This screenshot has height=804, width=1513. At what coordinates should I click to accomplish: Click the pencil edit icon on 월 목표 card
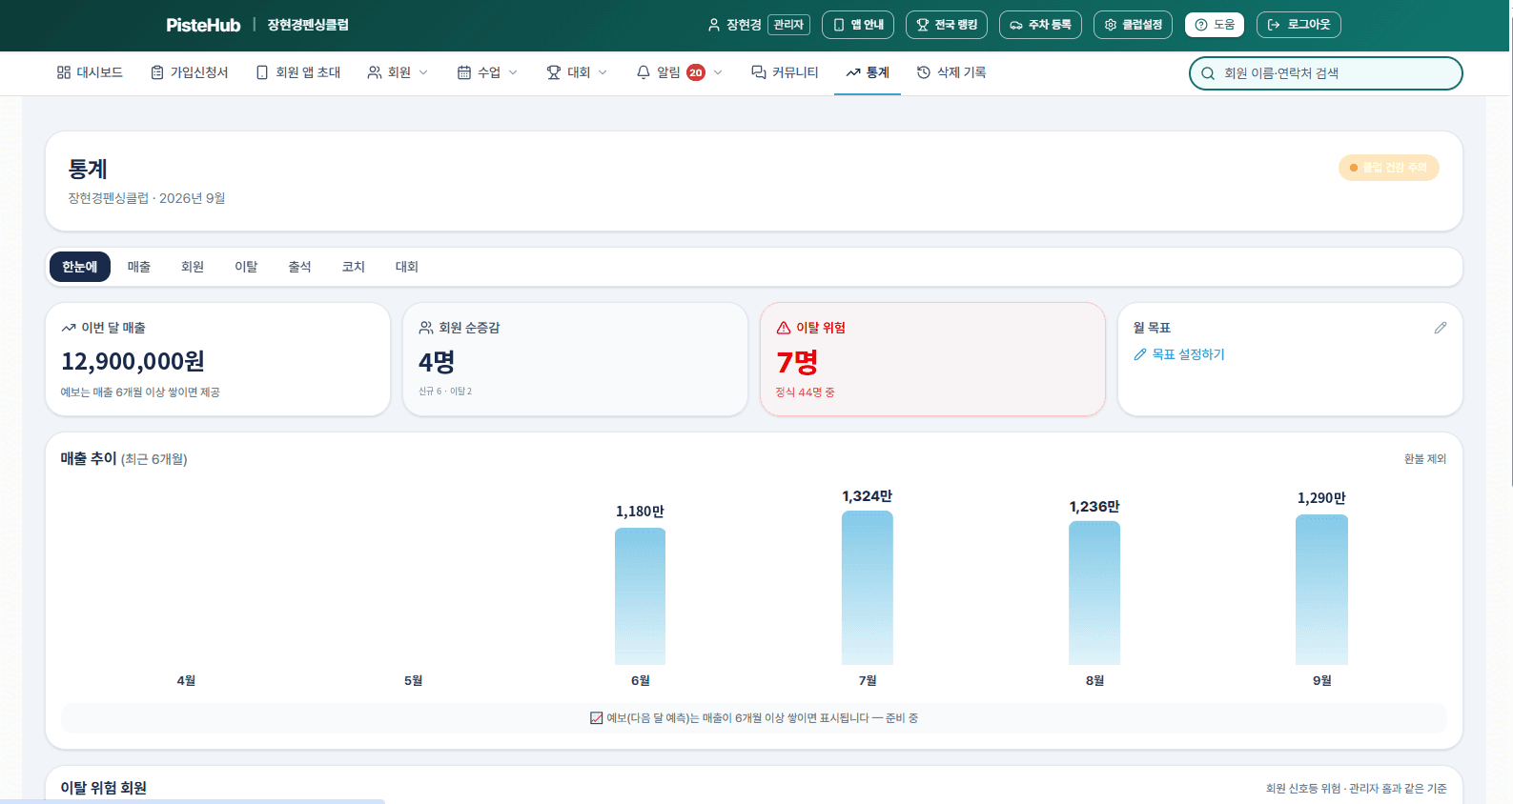tap(1441, 328)
